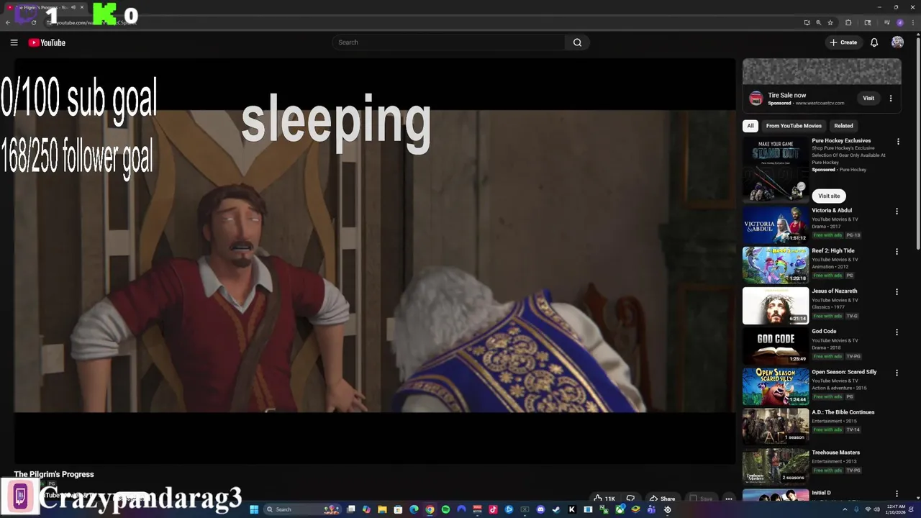
Task: Show hidden system tray icons
Action: pyautogui.click(x=845, y=509)
